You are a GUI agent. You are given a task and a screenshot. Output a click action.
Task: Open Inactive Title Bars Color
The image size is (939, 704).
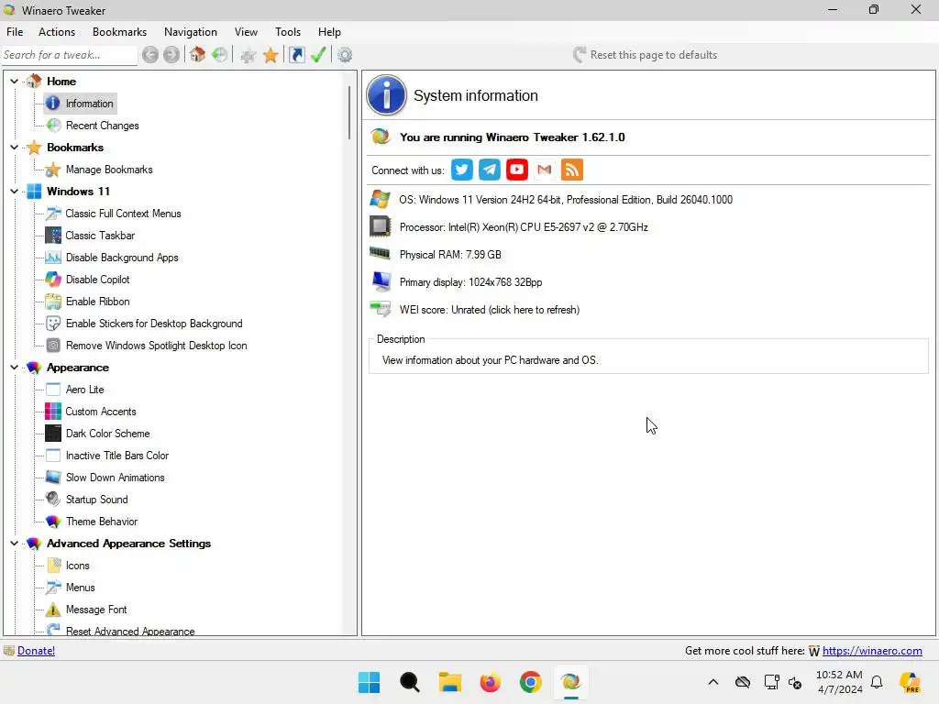coord(116,456)
